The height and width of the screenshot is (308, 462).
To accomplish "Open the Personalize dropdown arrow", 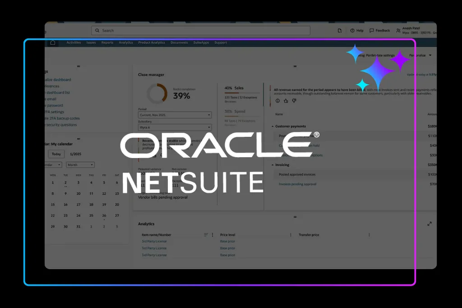I will coord(430,55).
